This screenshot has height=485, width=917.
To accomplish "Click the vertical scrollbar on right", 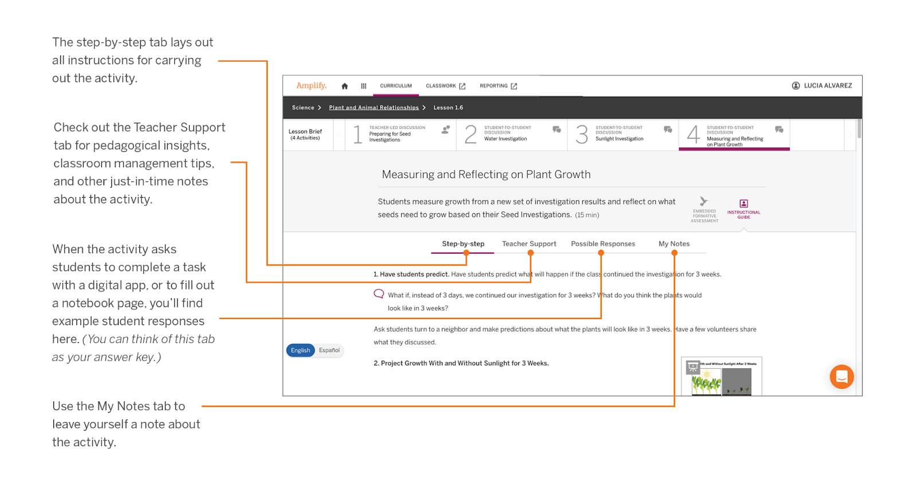I will coord(859,129).
